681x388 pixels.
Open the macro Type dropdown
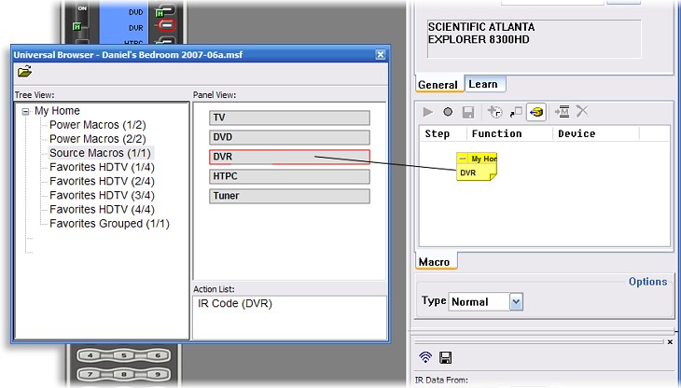(516, 301)
